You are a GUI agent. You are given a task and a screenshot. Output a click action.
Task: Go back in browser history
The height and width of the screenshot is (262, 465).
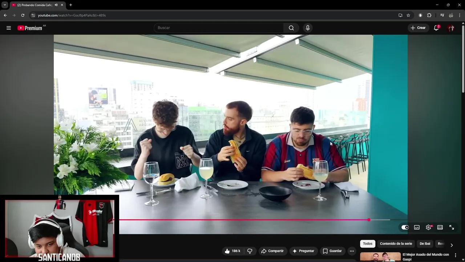click(5, 15)
